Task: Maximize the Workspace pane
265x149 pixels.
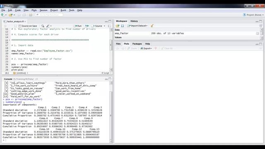Action: pyautogui.click(x=260, y=21)
